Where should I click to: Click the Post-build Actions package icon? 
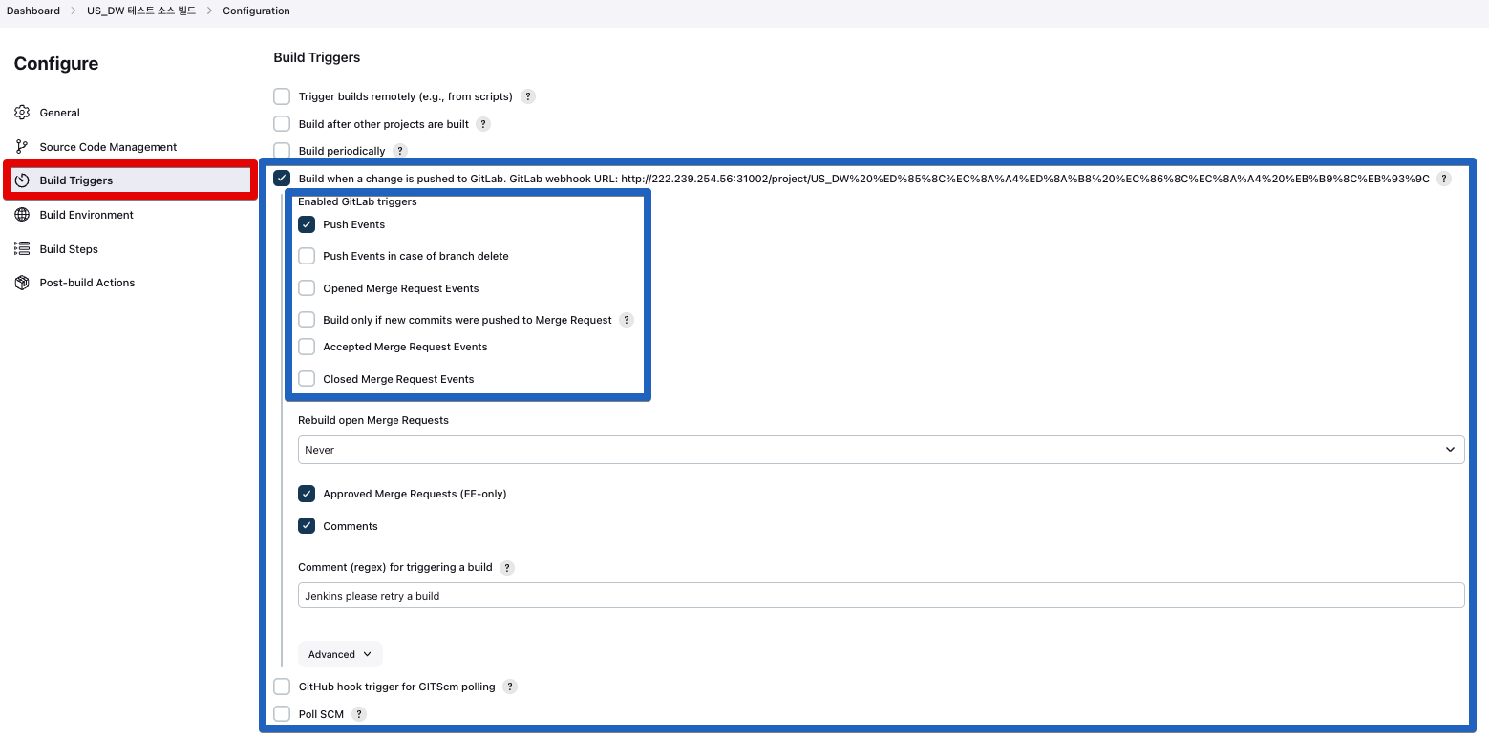[22, 282]
